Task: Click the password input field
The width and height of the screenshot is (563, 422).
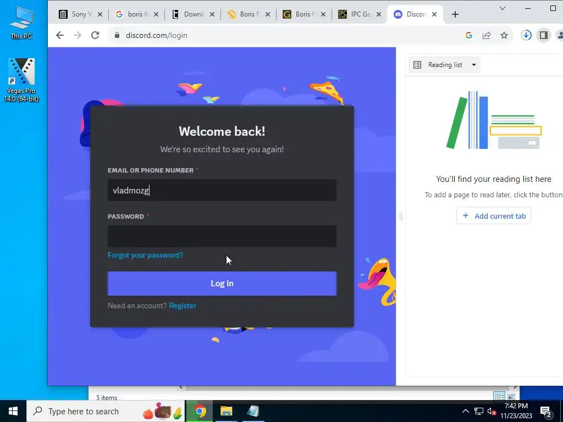Action: [x=222, y=236]
